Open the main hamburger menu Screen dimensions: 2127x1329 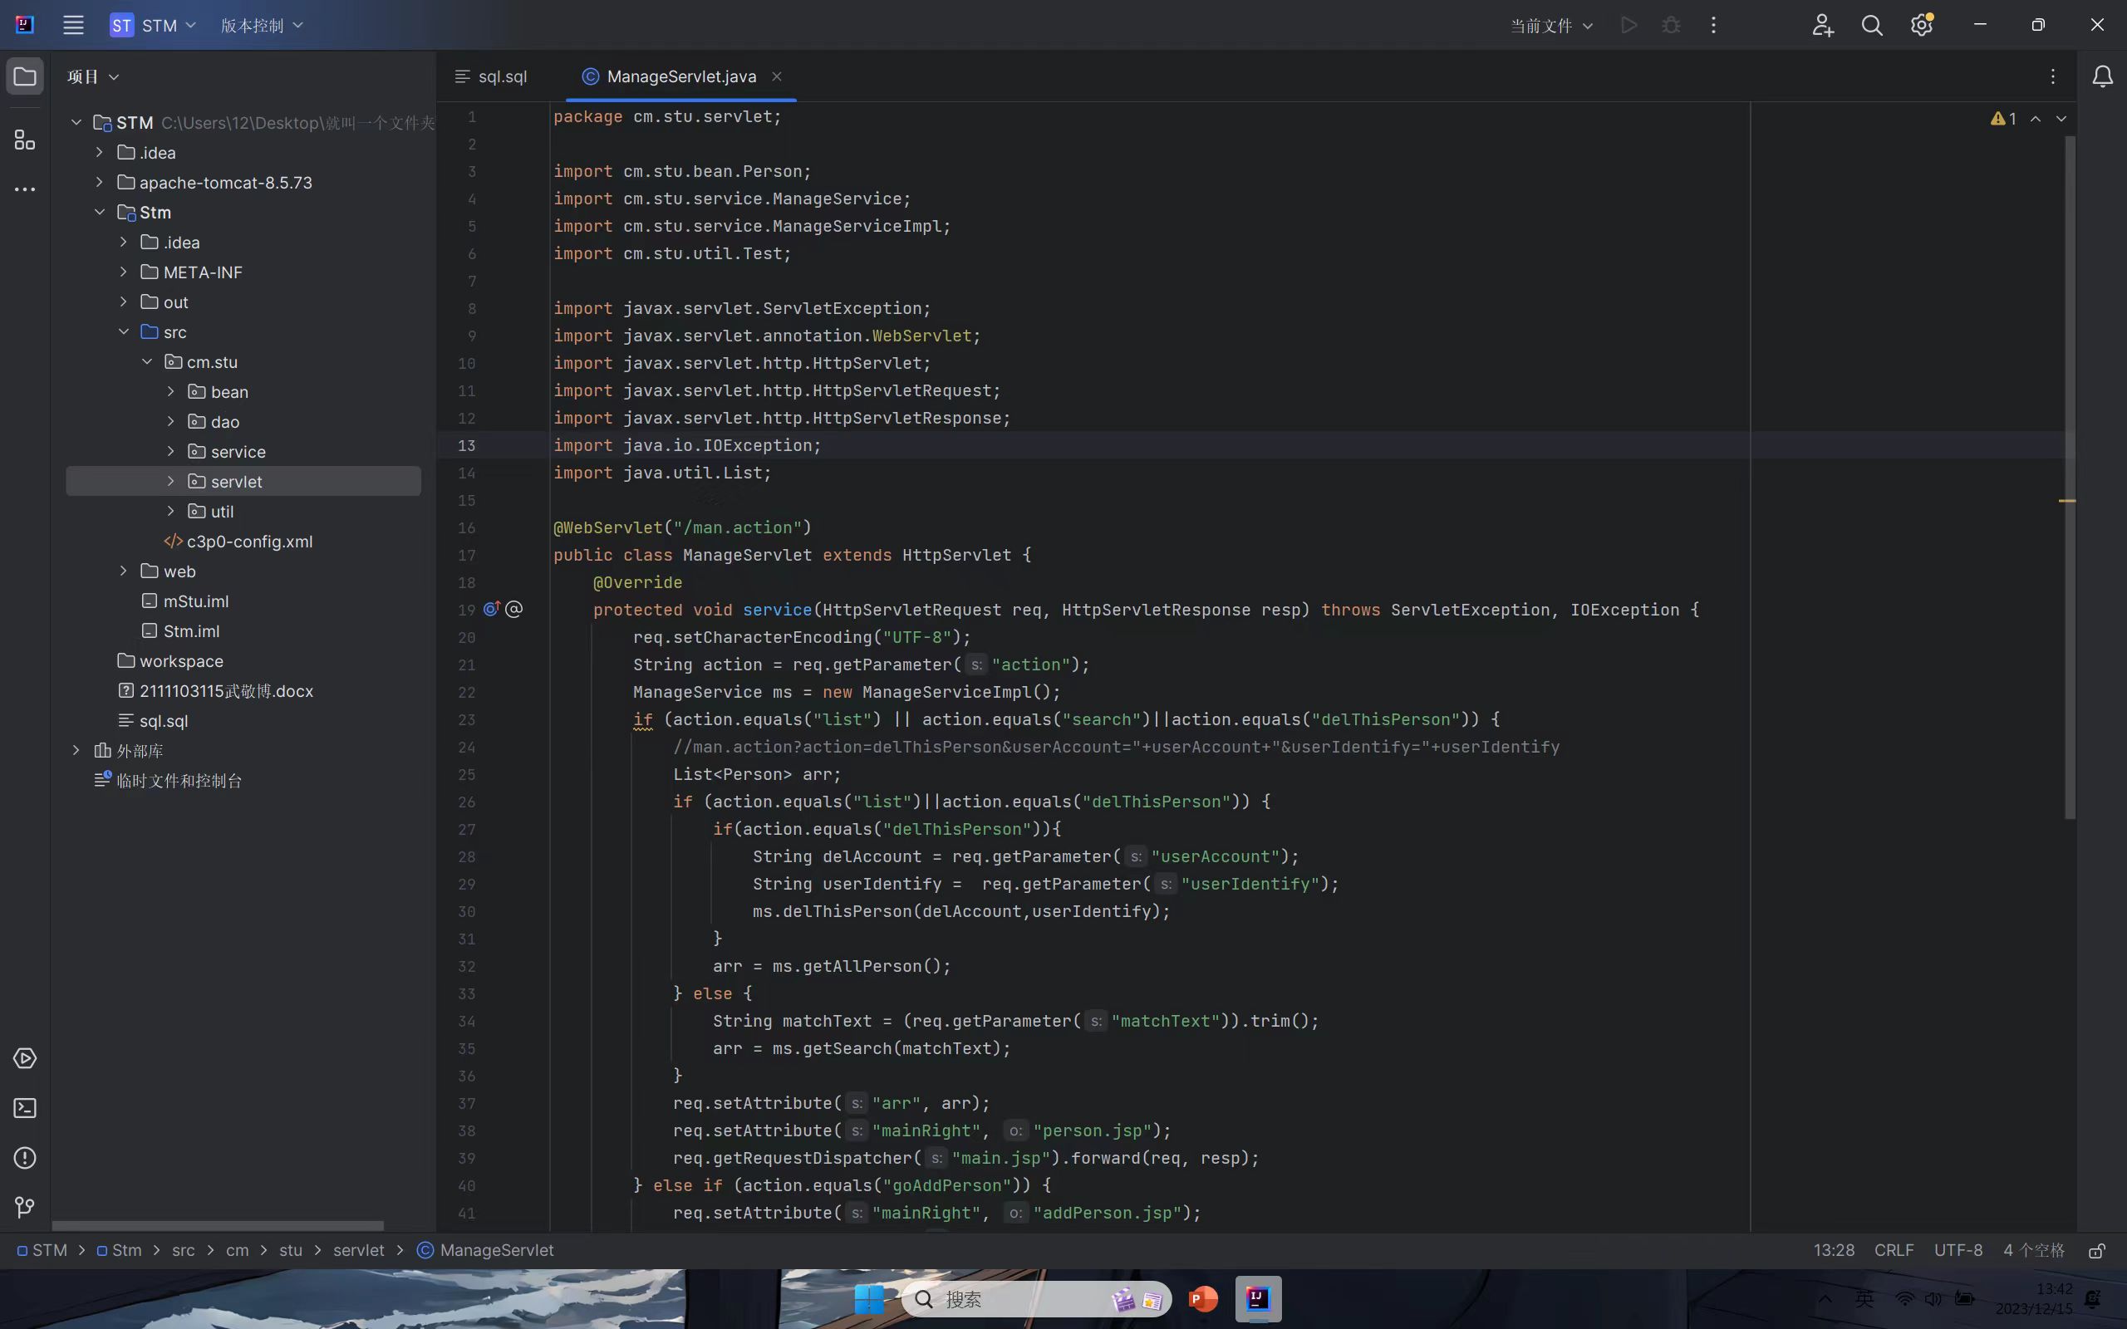[x=73, y=26]
